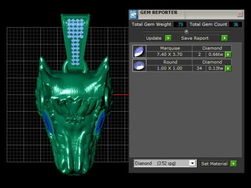Image resolution: width=251 pixels, height=188 pixels.
Task: Click the Marquise shape label
Action: 170,48
